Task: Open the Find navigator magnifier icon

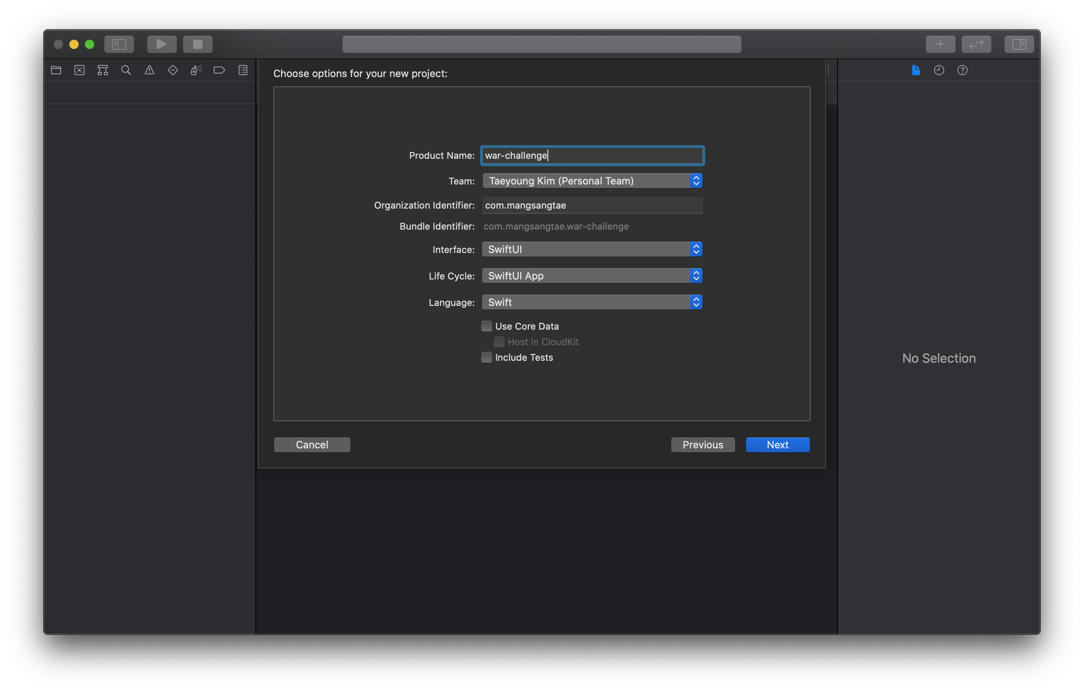Action: pyautogui.click(x=126, y=70)
